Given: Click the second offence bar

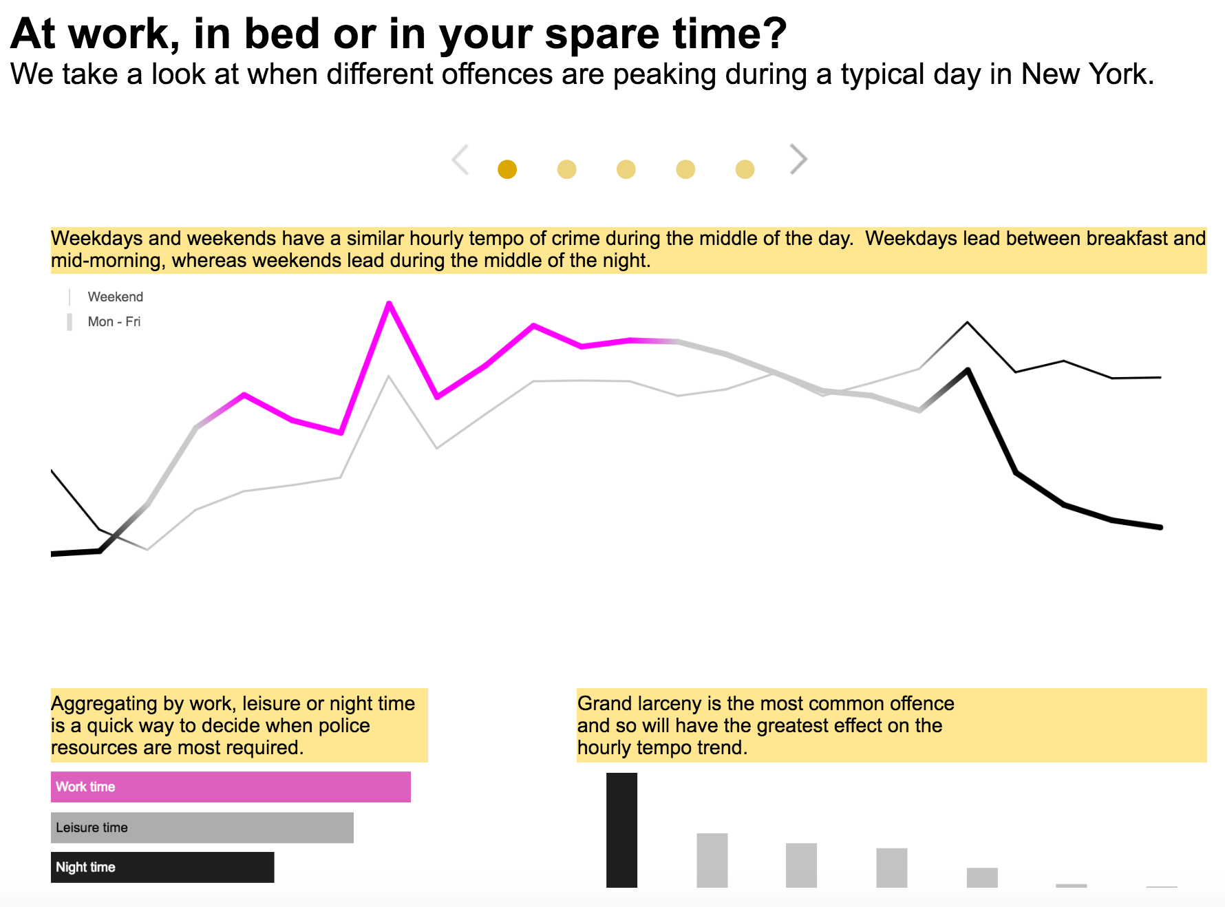Looking at the screenshot, I should point(712,860).
